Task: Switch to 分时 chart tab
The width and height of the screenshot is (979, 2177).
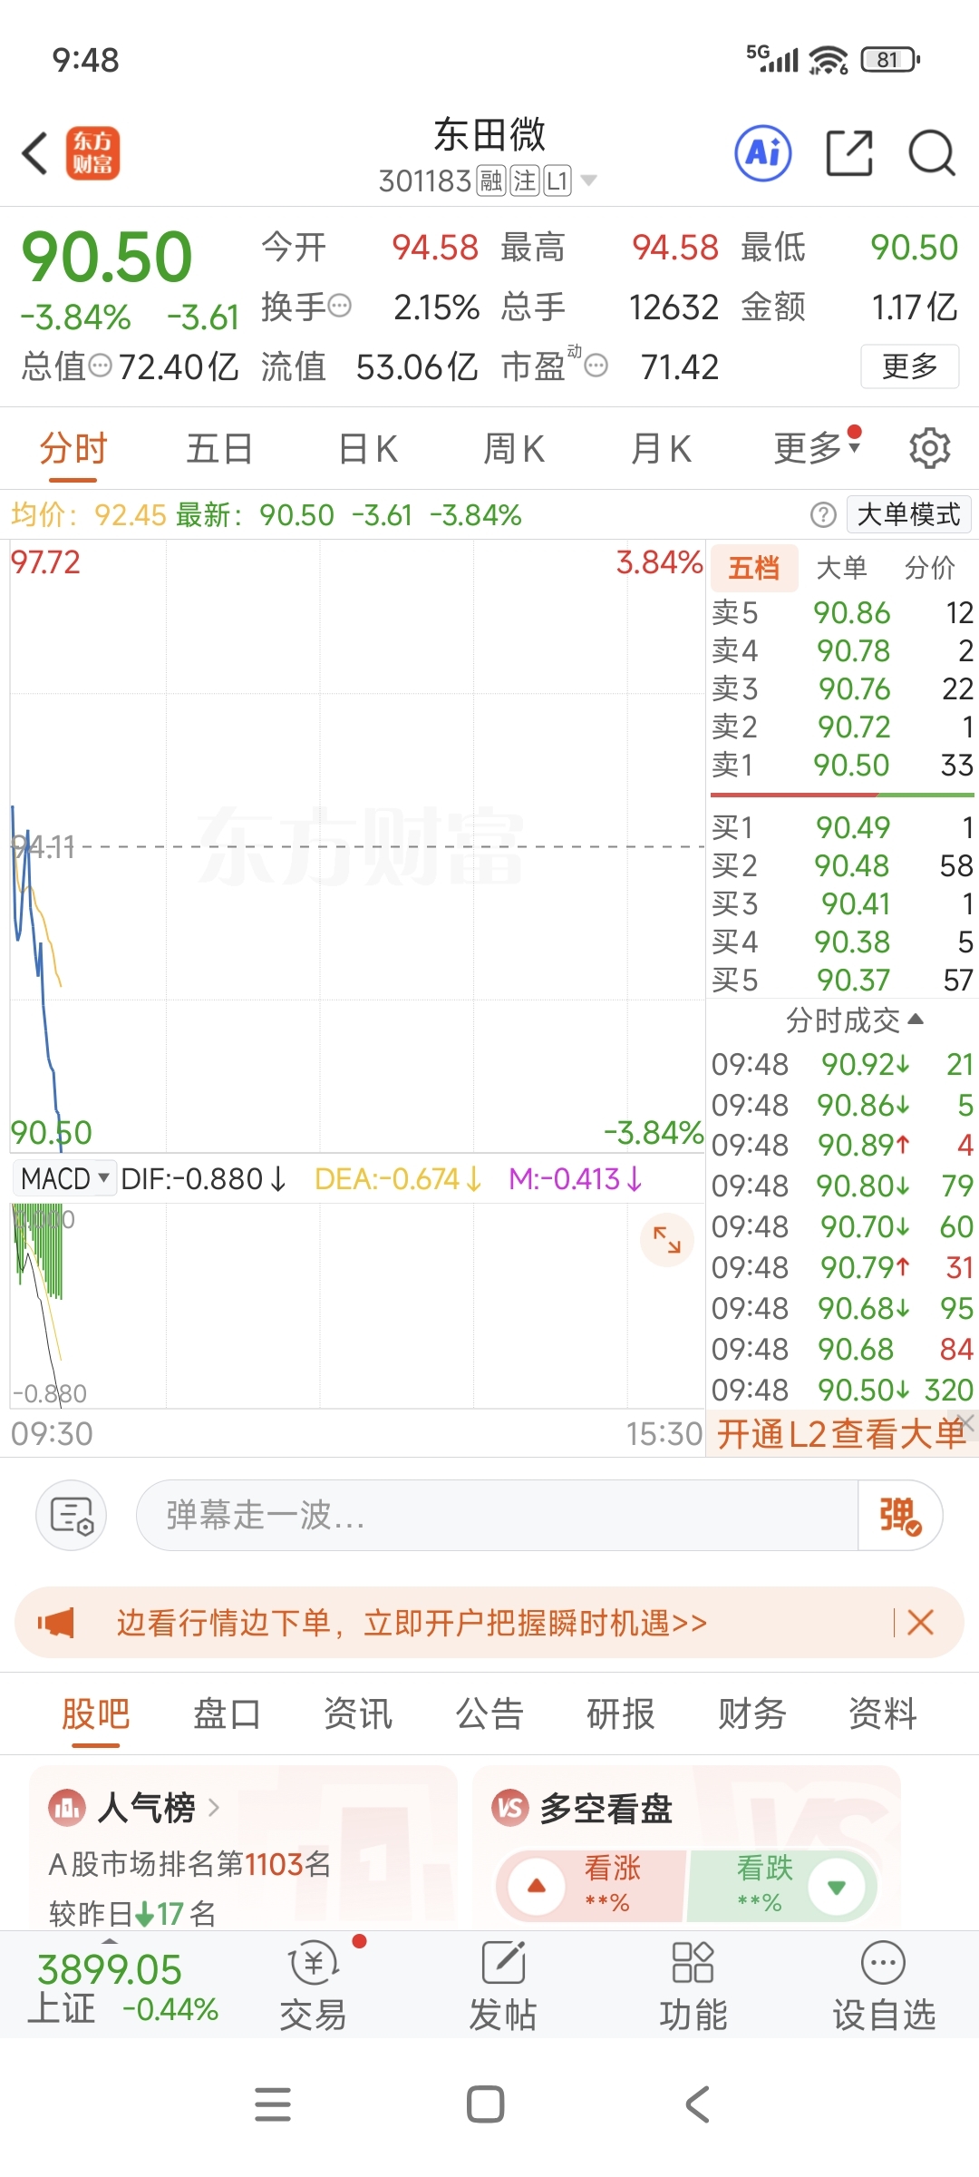Action: pos(73,448)
